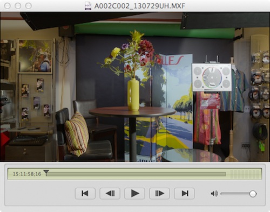Click the timecode display 15:11:58;16

27,174
